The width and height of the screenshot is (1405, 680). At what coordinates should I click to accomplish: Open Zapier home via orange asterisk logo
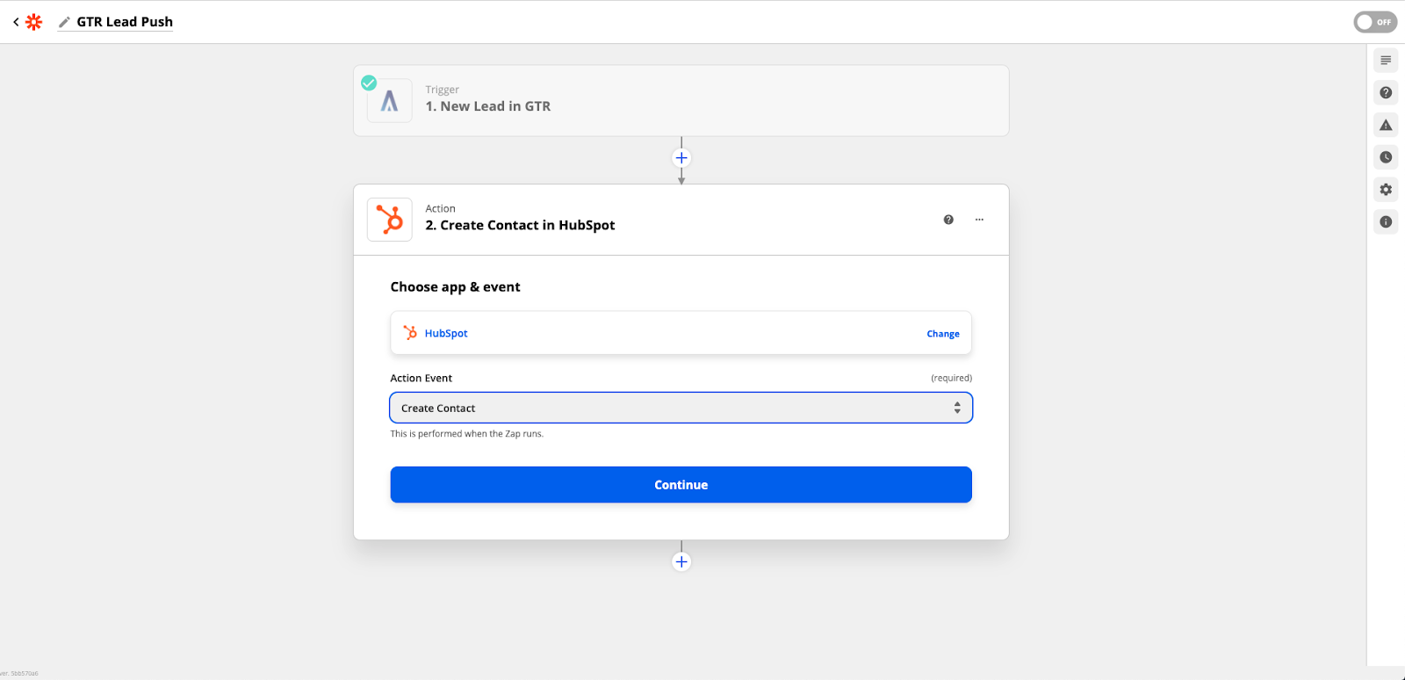(x=34, y=22)
